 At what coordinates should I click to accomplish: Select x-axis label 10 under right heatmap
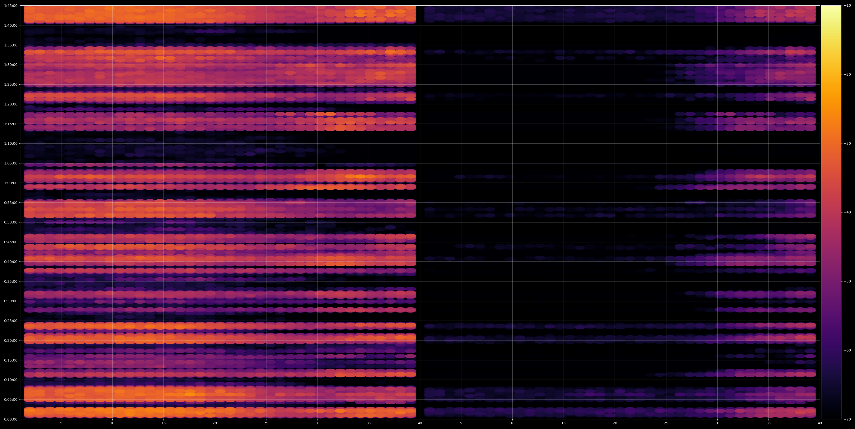coord(512,423)
